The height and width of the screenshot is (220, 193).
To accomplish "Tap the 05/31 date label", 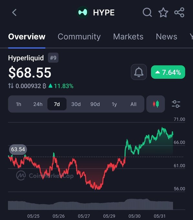I will (159, 216).
